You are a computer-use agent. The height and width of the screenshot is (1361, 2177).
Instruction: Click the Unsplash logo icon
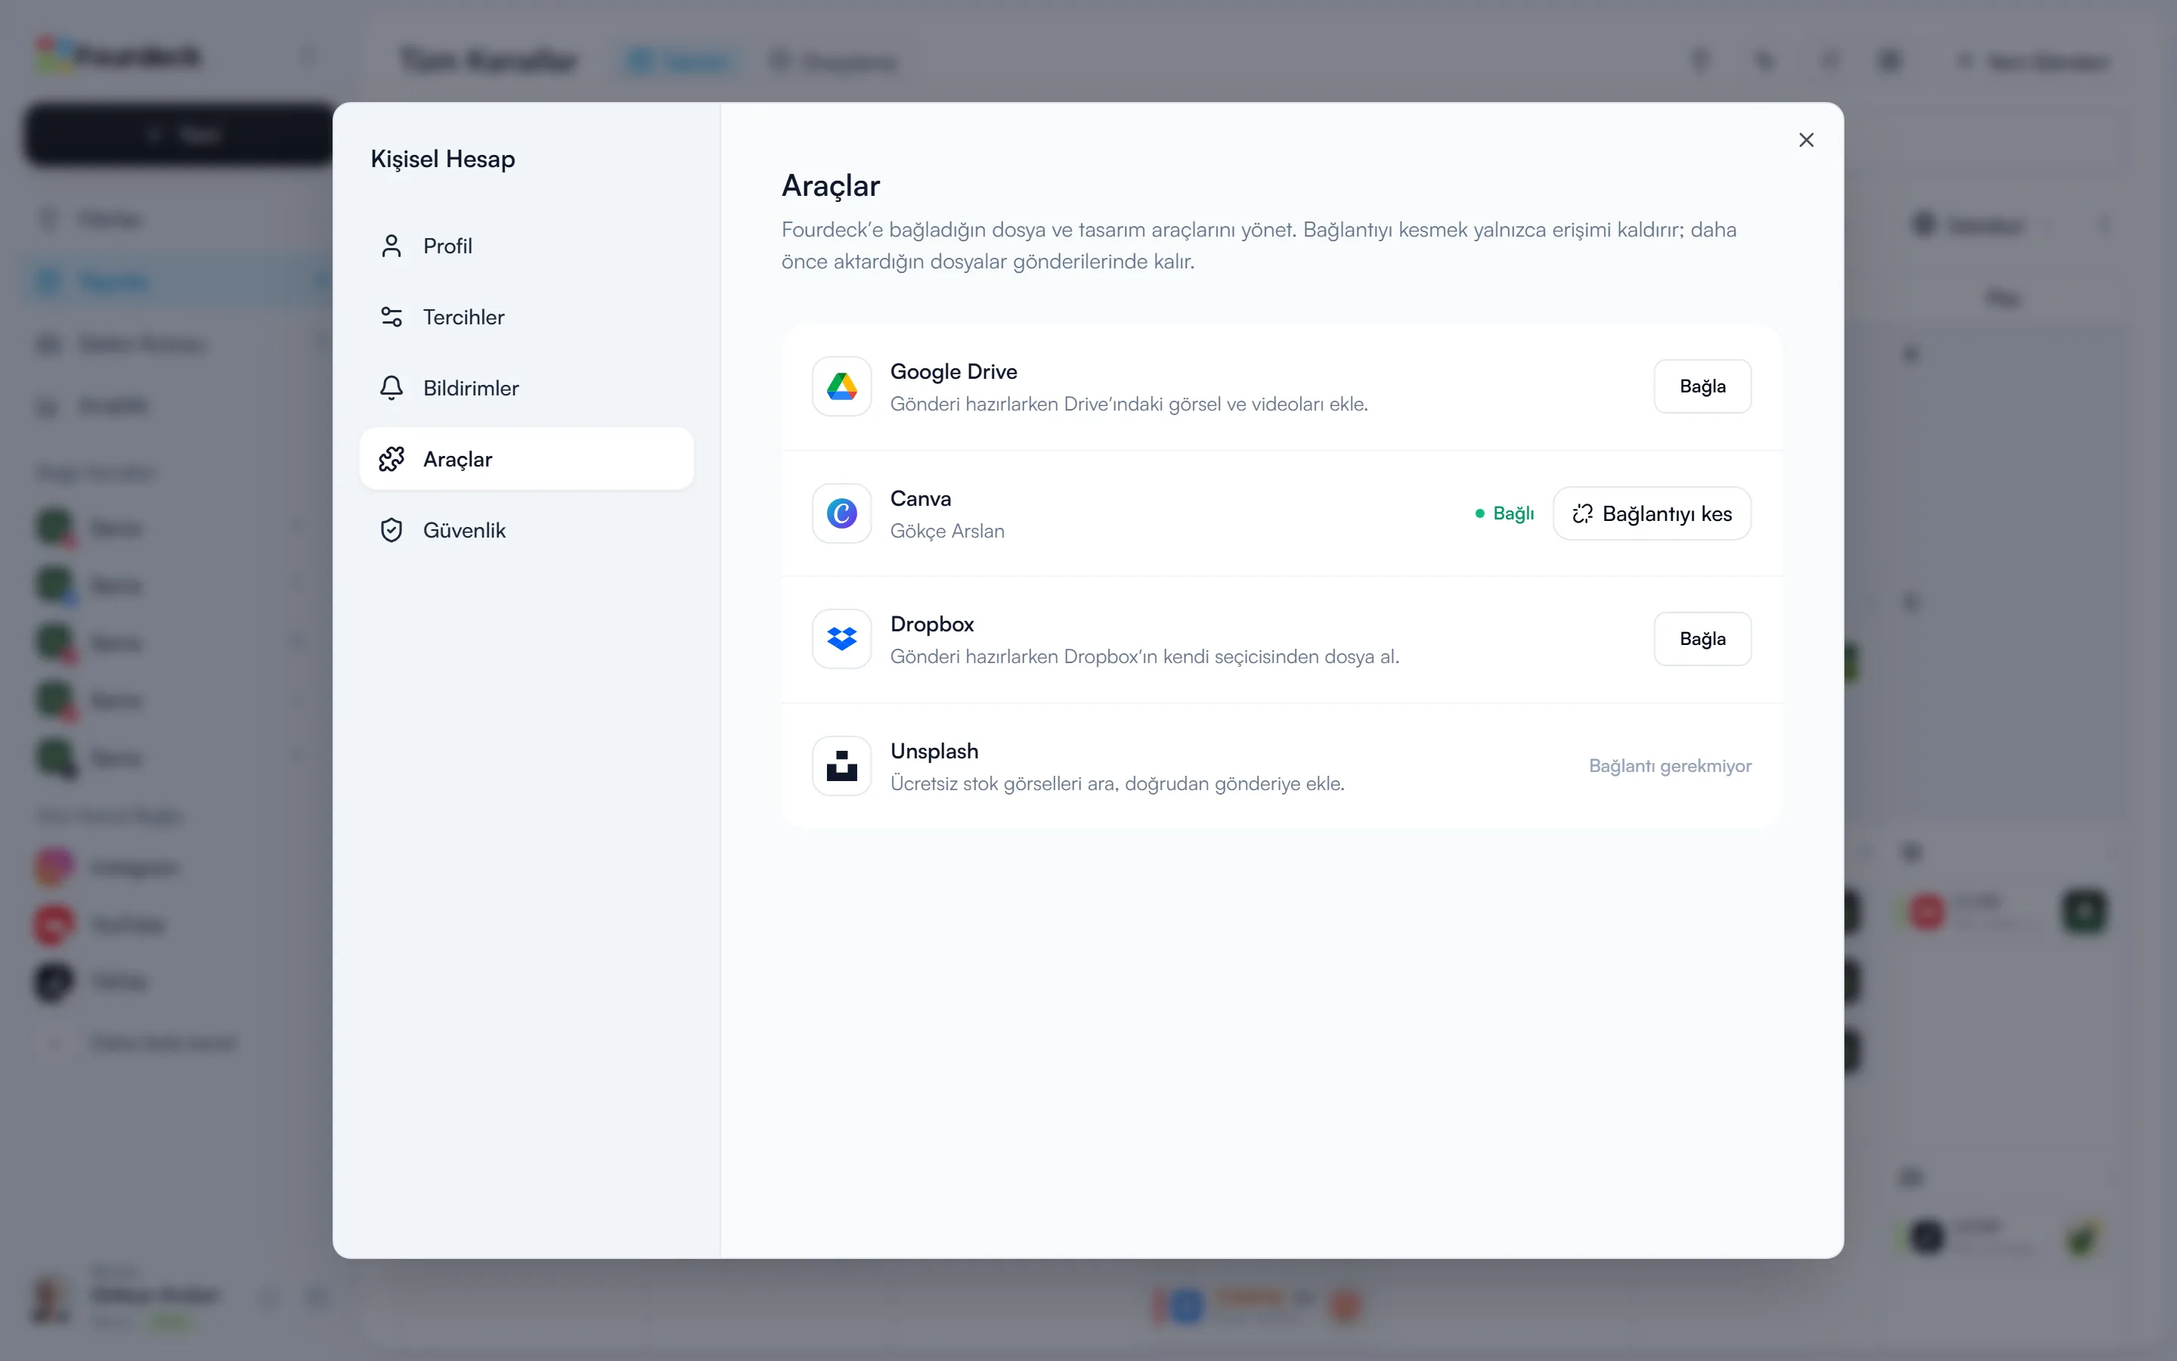[842, 766]
